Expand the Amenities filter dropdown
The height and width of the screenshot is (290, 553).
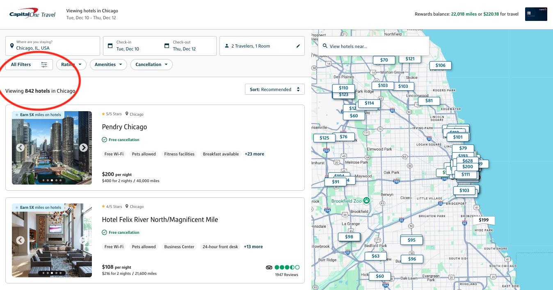[108, 65]
